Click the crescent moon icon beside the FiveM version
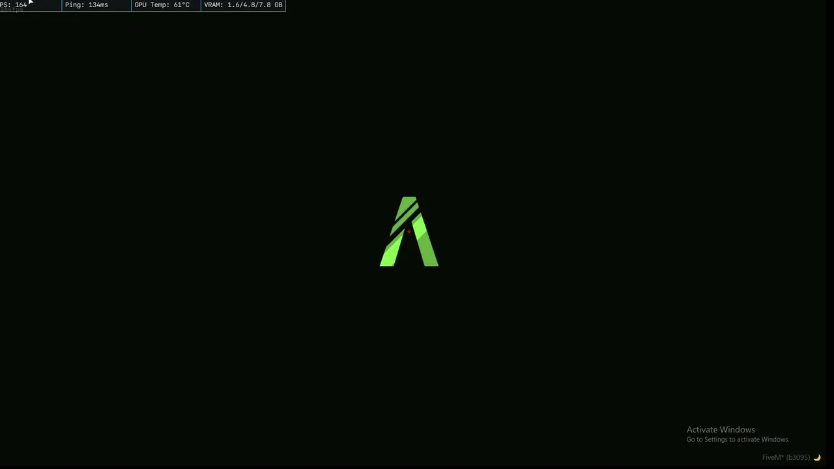This screenshot has width=834, height=469. coord(817,457)
